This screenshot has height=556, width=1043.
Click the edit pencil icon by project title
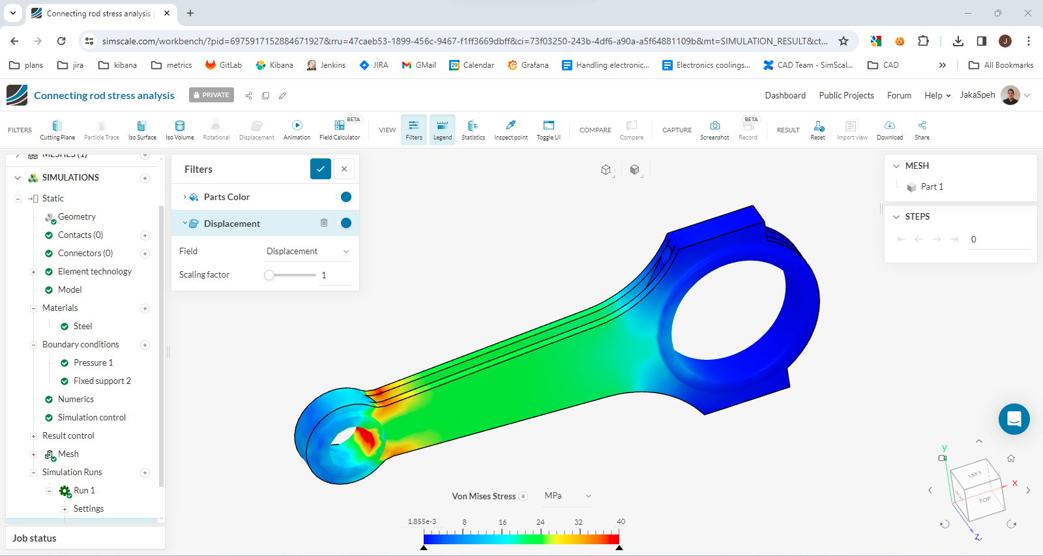(282, 95)
